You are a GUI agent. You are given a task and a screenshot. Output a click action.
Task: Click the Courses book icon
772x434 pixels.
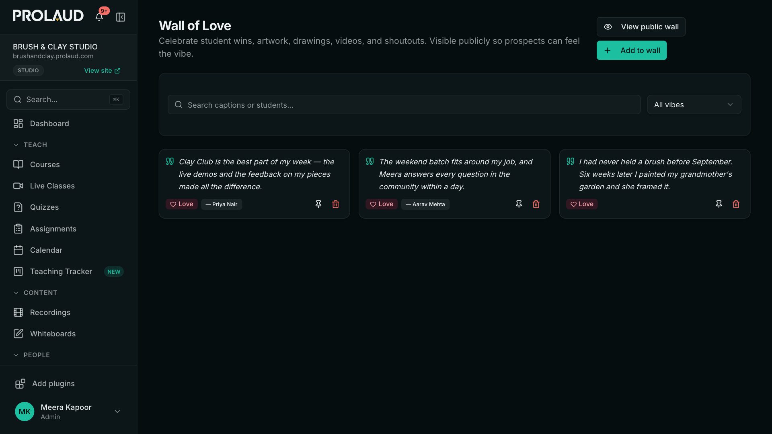[x=18, y=164]
